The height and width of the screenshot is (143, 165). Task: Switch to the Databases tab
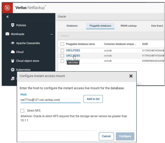pyautogui.click(x=72, y=26)
